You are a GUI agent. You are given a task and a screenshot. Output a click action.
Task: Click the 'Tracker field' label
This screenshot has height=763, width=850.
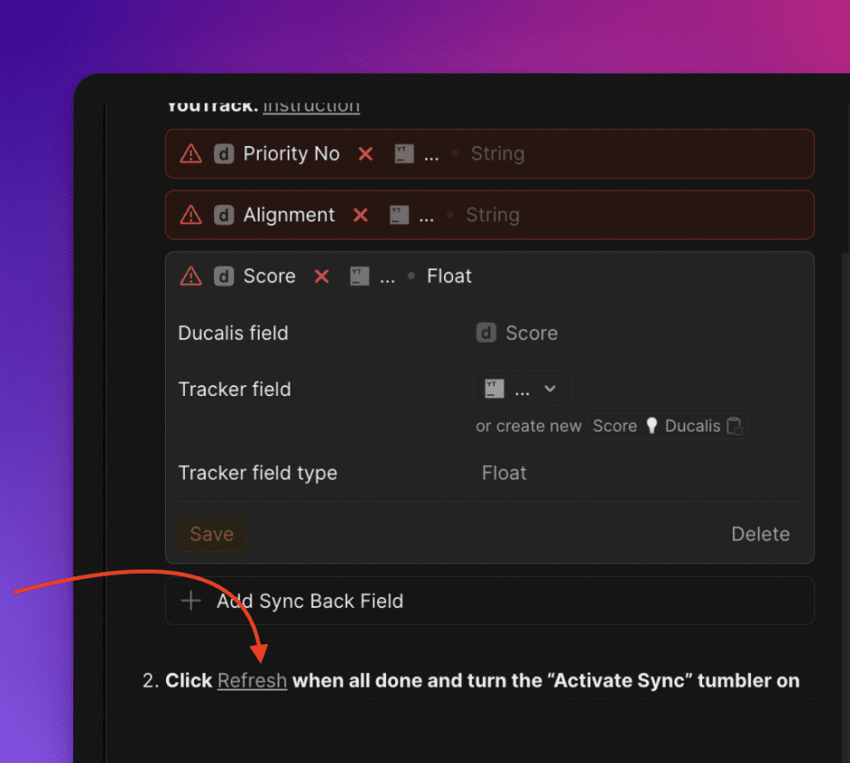(x=235, y=389)
